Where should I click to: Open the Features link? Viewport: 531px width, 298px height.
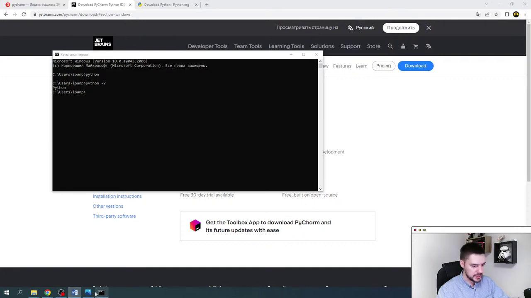click(342, 66)
